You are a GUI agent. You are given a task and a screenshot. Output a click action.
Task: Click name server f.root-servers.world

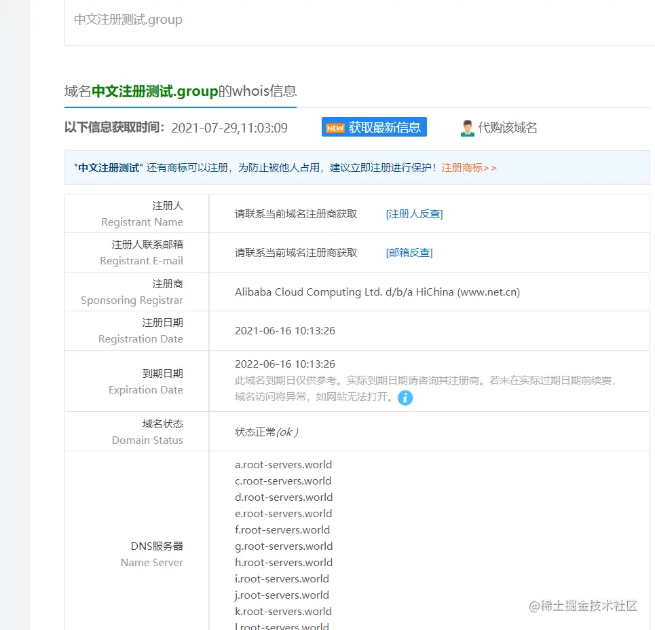(x=282, y=530)
